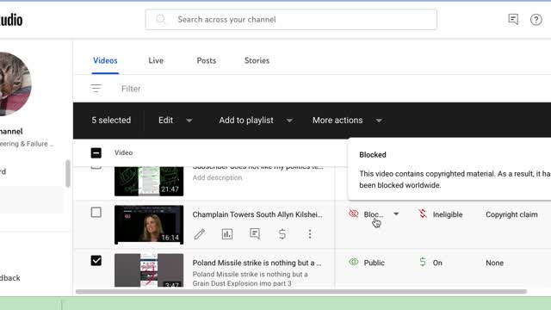Click the Blocked tooltip heading

373,155
